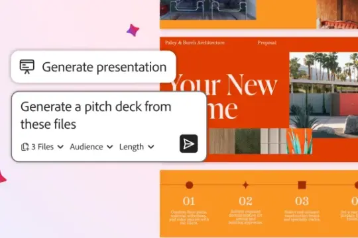Click the circle marker above 01
358x238 pixels.
point(189,185)
